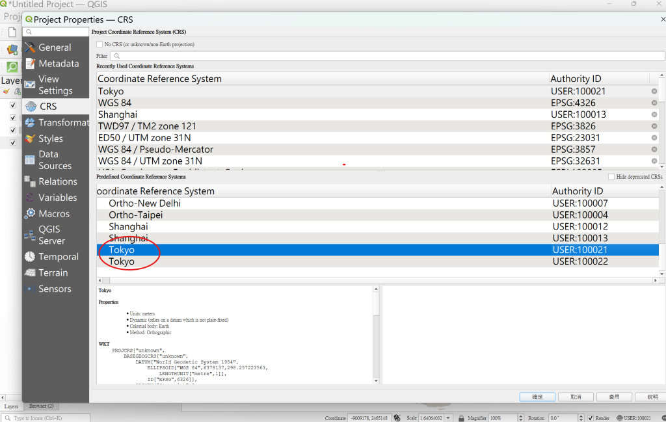Open the Data Source Manager icon
Viewport: 666px width, 422px height.
click(13, 49)
